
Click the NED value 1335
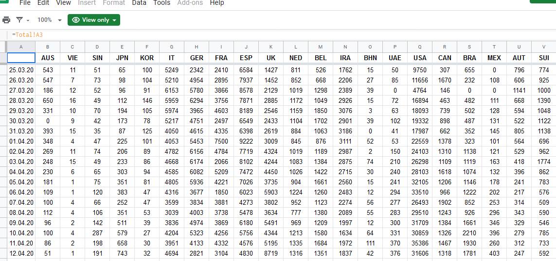[296, 244]
